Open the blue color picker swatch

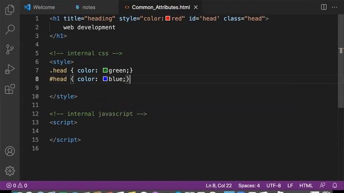[105, 79]
